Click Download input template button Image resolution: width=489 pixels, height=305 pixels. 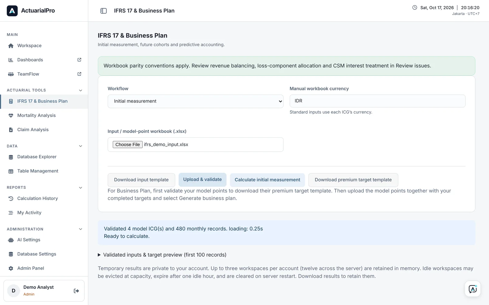141,180
